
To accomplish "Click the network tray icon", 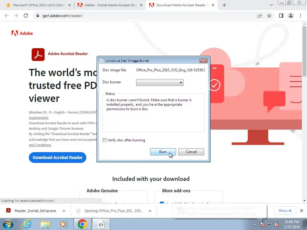I will 270,224.
